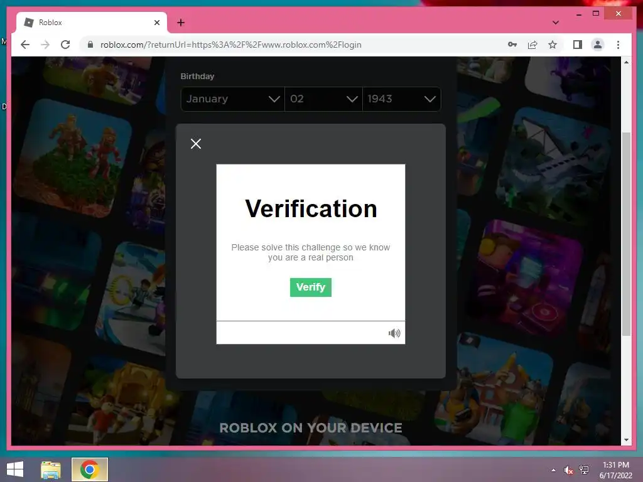The height and width of the screenshot is (482, 643).
Task: Click the Chrome taskbar icon
Action: 90,469
